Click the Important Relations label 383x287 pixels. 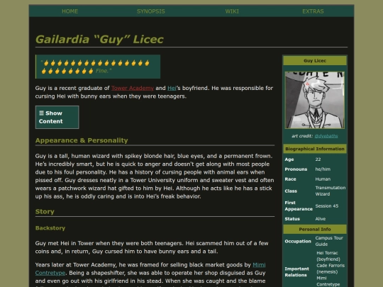point(296,272)
